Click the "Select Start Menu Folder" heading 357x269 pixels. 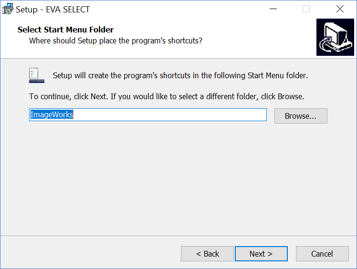tap(65, 30)
